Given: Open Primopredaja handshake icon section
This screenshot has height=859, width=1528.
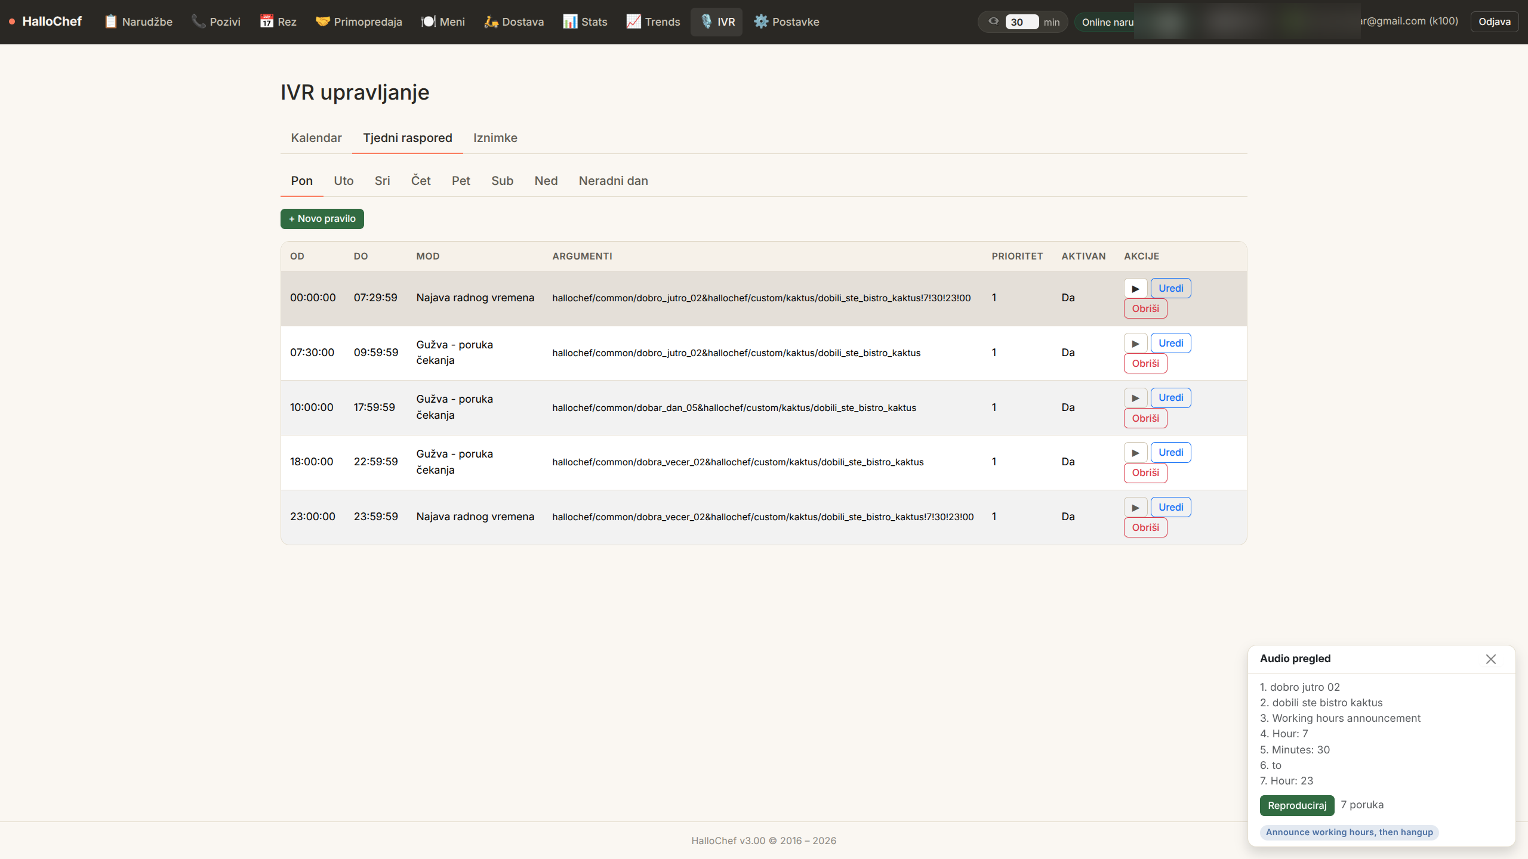Looking at the screenshot, I should [x=323, y=21].
